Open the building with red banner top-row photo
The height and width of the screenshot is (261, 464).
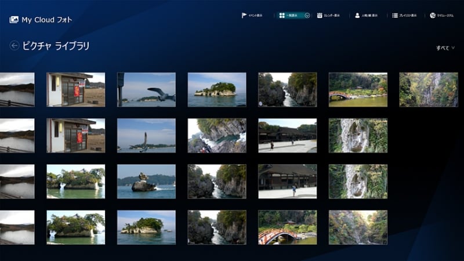(x=75, y=89)
